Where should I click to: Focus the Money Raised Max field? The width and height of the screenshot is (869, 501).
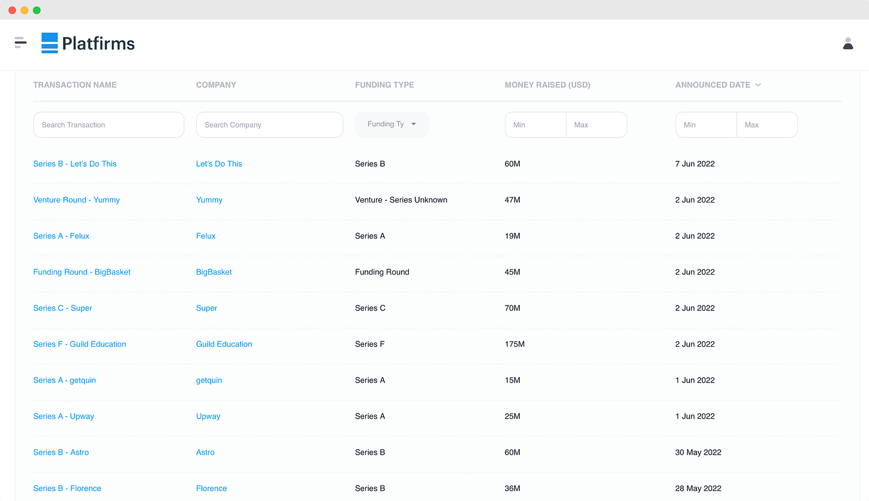pos(596,125)
